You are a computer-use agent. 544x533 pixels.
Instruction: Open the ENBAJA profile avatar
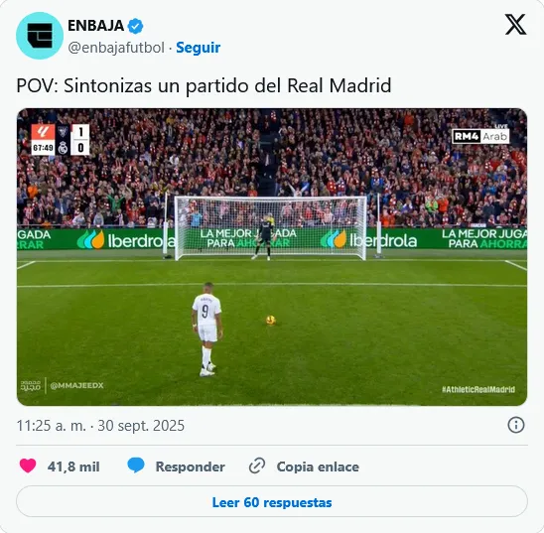click(x=40, y=36)
